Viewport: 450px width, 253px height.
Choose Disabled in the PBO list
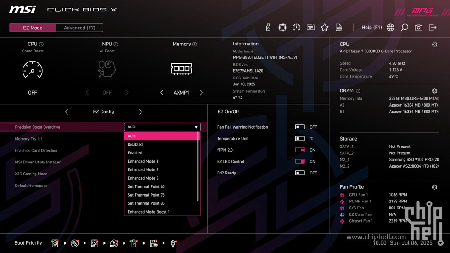(x=161, y=144)
